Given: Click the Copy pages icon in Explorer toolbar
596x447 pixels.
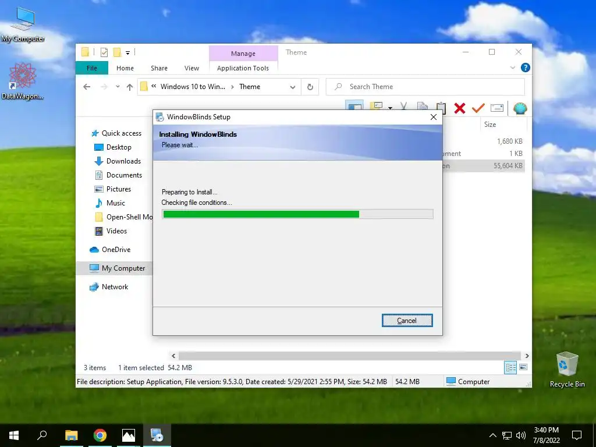Looking at the screenshot, I should 423,107.
